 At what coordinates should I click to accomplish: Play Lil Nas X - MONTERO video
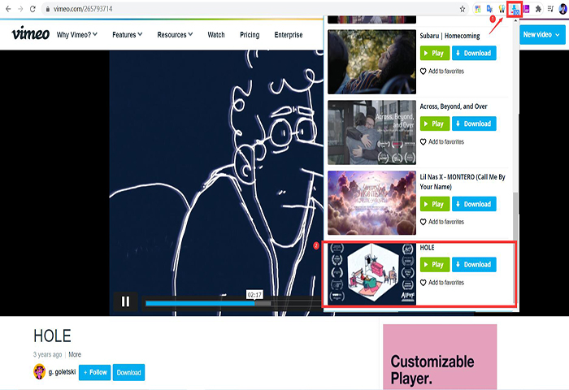pyautogui.click(x=435, y=204)
